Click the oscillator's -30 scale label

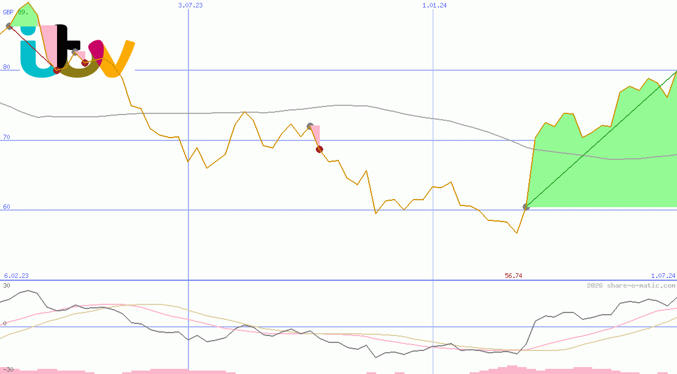pos(7,369)
